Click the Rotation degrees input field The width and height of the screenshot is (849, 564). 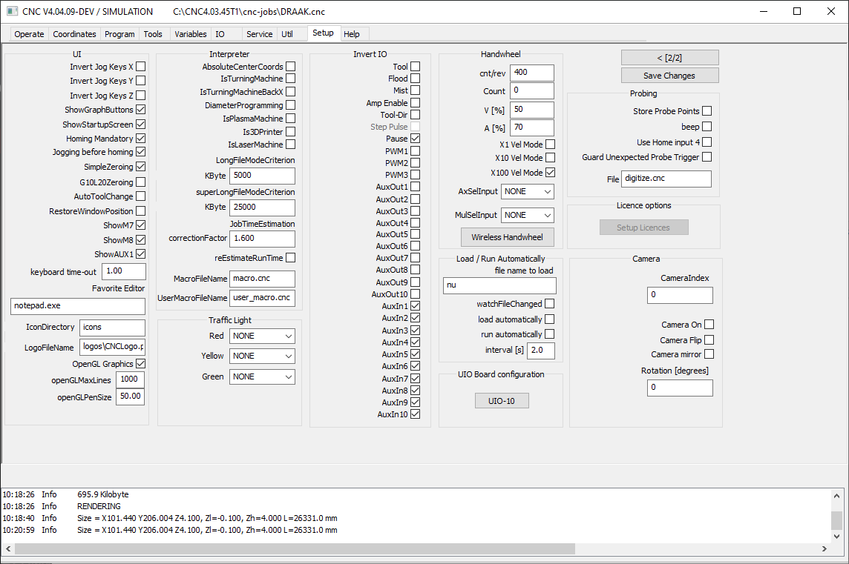(x=680, y=388)
